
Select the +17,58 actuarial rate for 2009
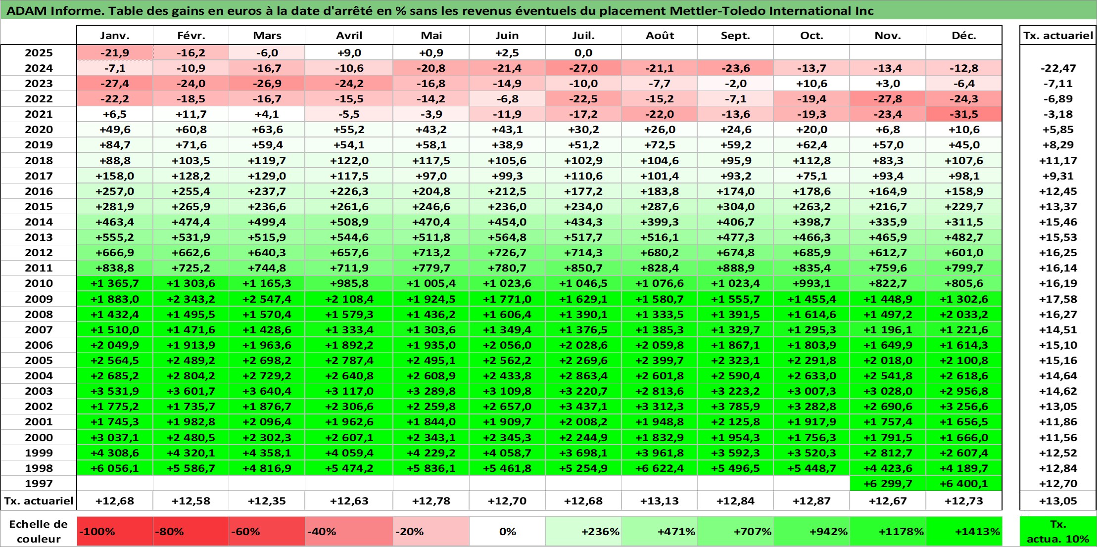[1058, 299]
